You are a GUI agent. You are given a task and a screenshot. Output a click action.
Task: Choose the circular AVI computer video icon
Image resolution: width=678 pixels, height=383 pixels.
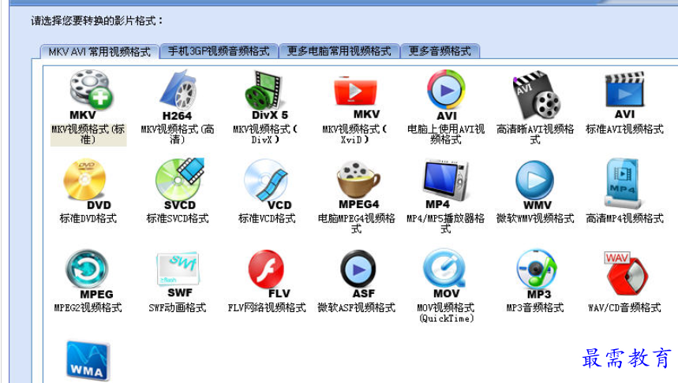tap(446, 95)
